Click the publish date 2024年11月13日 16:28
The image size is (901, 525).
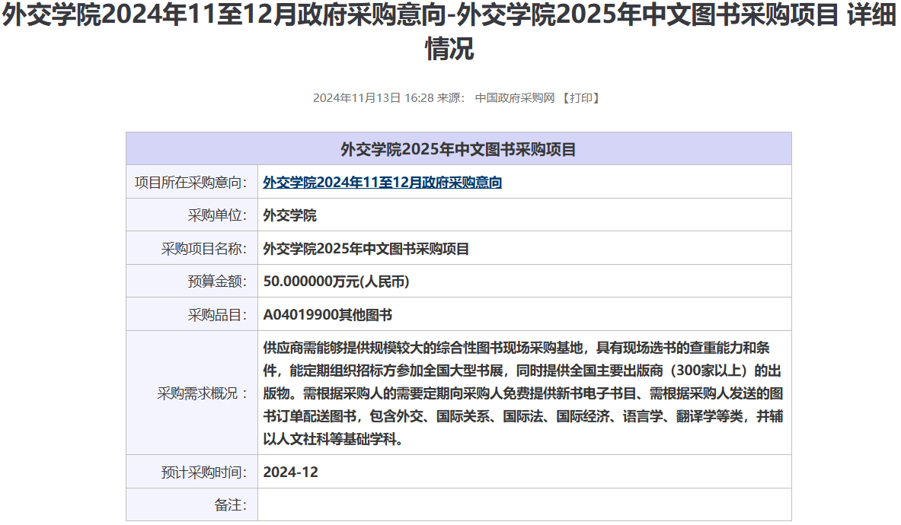(x=372, y=98)
